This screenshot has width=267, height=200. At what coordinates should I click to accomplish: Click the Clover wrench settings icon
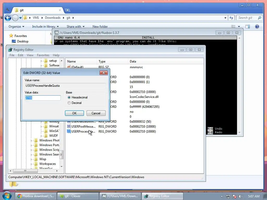(x=8, y=10)
